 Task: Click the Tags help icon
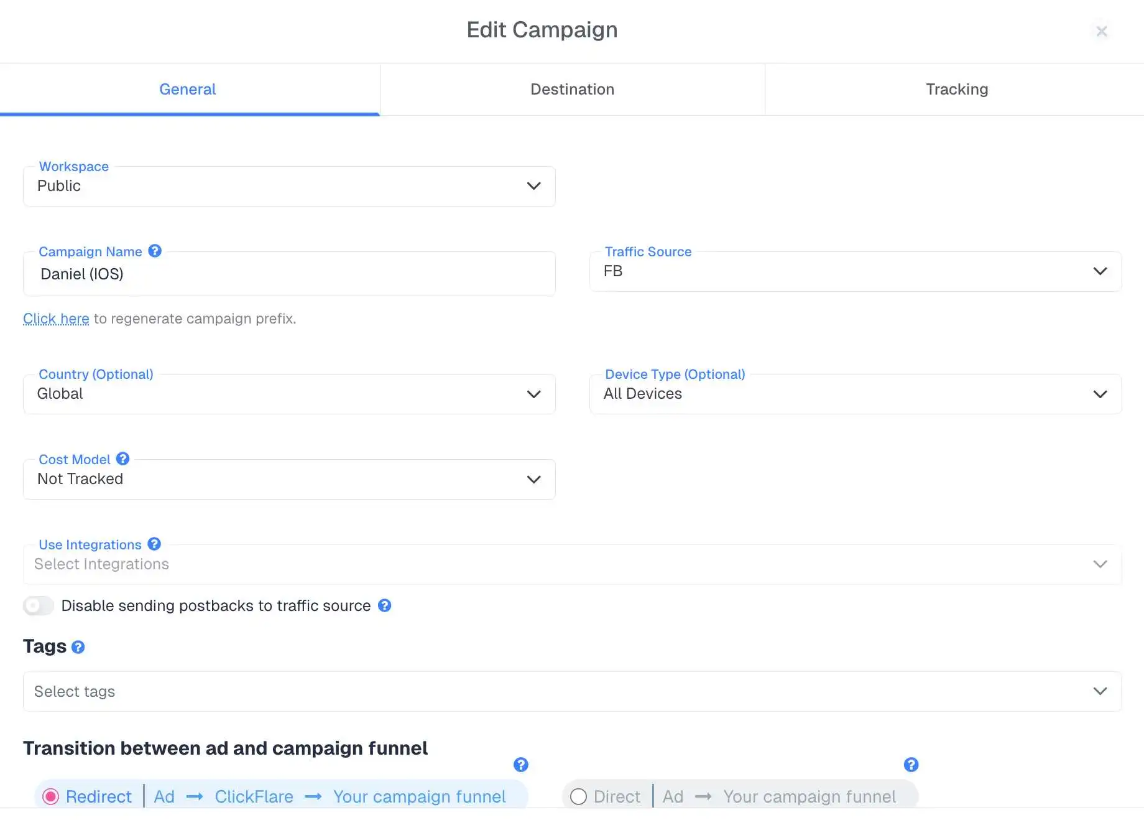78,647
